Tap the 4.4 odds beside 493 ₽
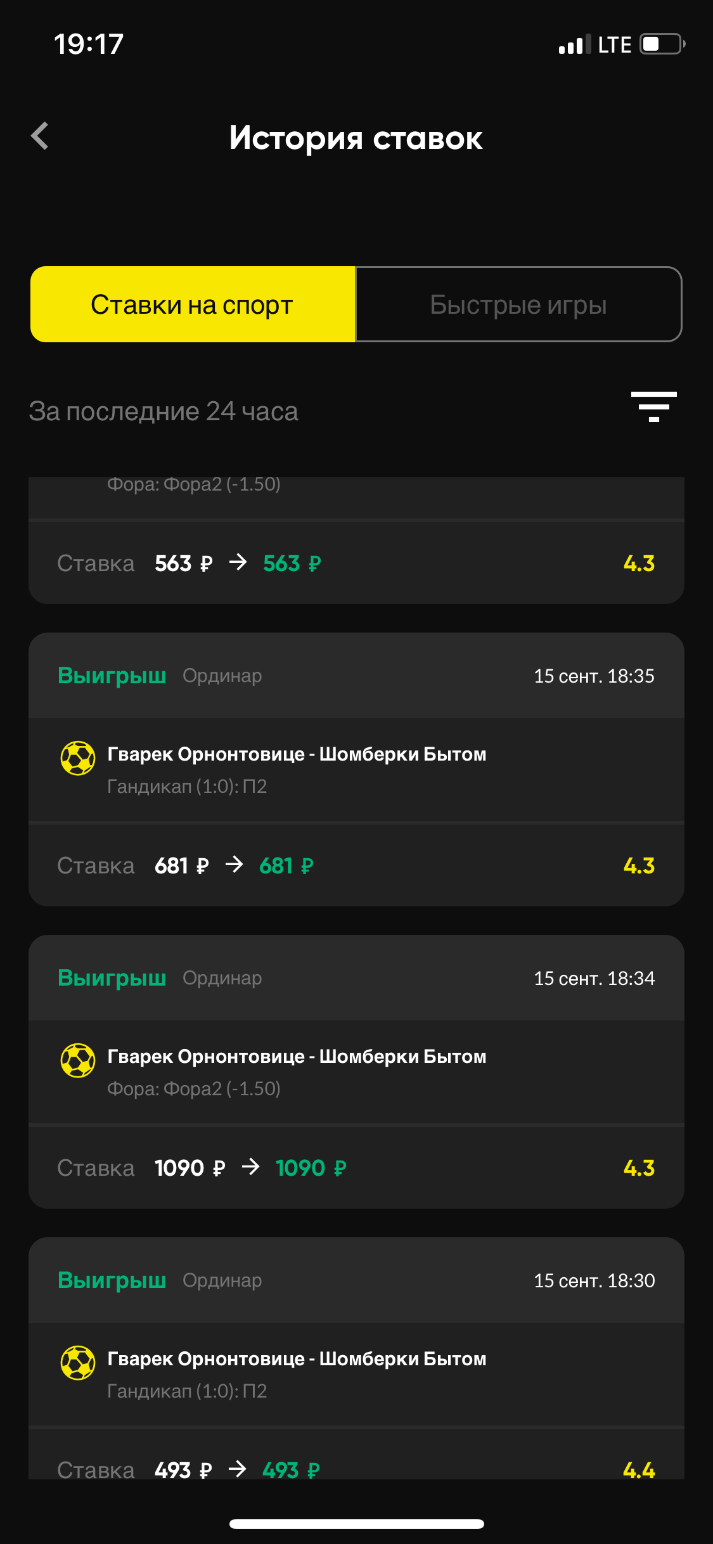Viewport: 713px width, 1544px height. [x=639, y=1470]
